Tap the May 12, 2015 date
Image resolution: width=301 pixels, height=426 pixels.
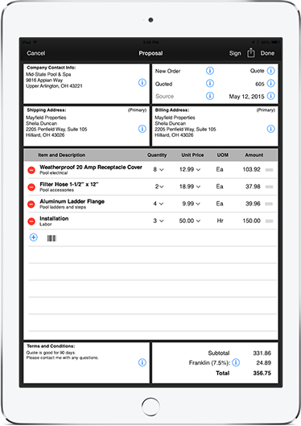pos(246,97)
